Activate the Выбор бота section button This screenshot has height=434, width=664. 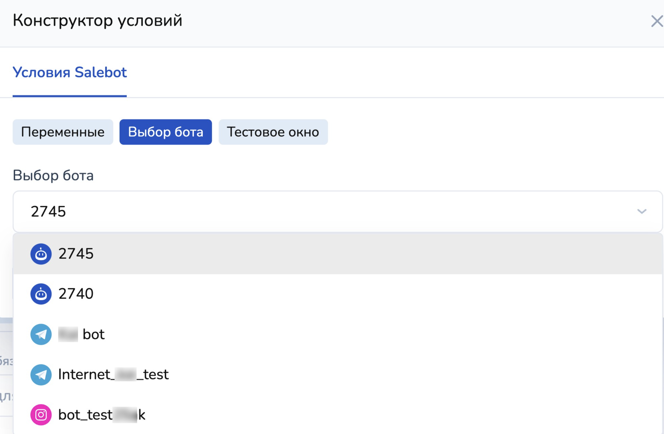(166, 132)
